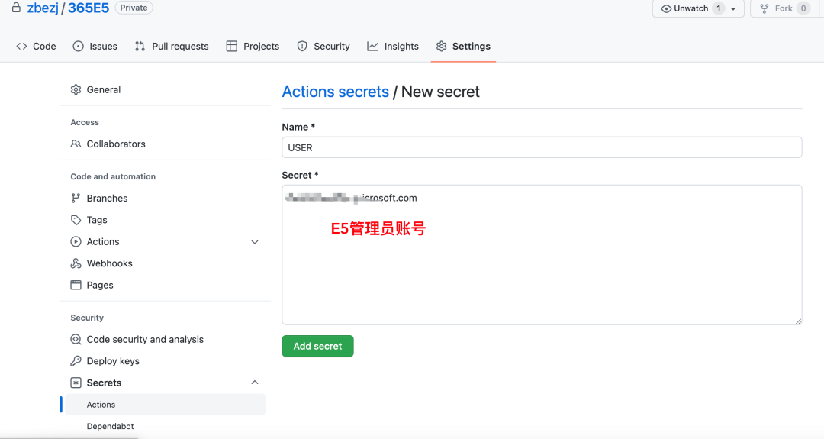Click the Collaborators people icon
Viewport: 824px width, 439px height.
coord(76,144)
